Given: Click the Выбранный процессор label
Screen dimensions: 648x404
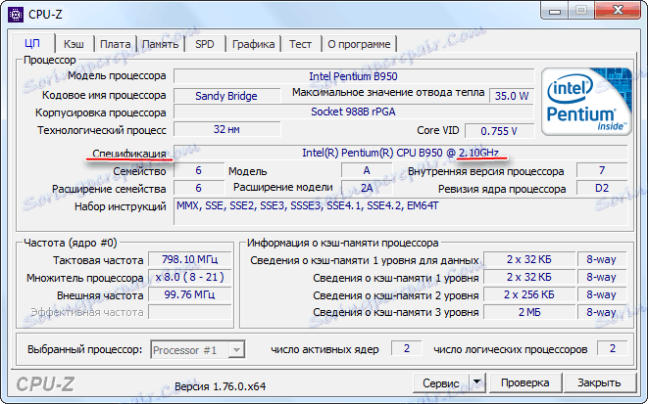Looking at the screenshot, I should tap(84, 349).
